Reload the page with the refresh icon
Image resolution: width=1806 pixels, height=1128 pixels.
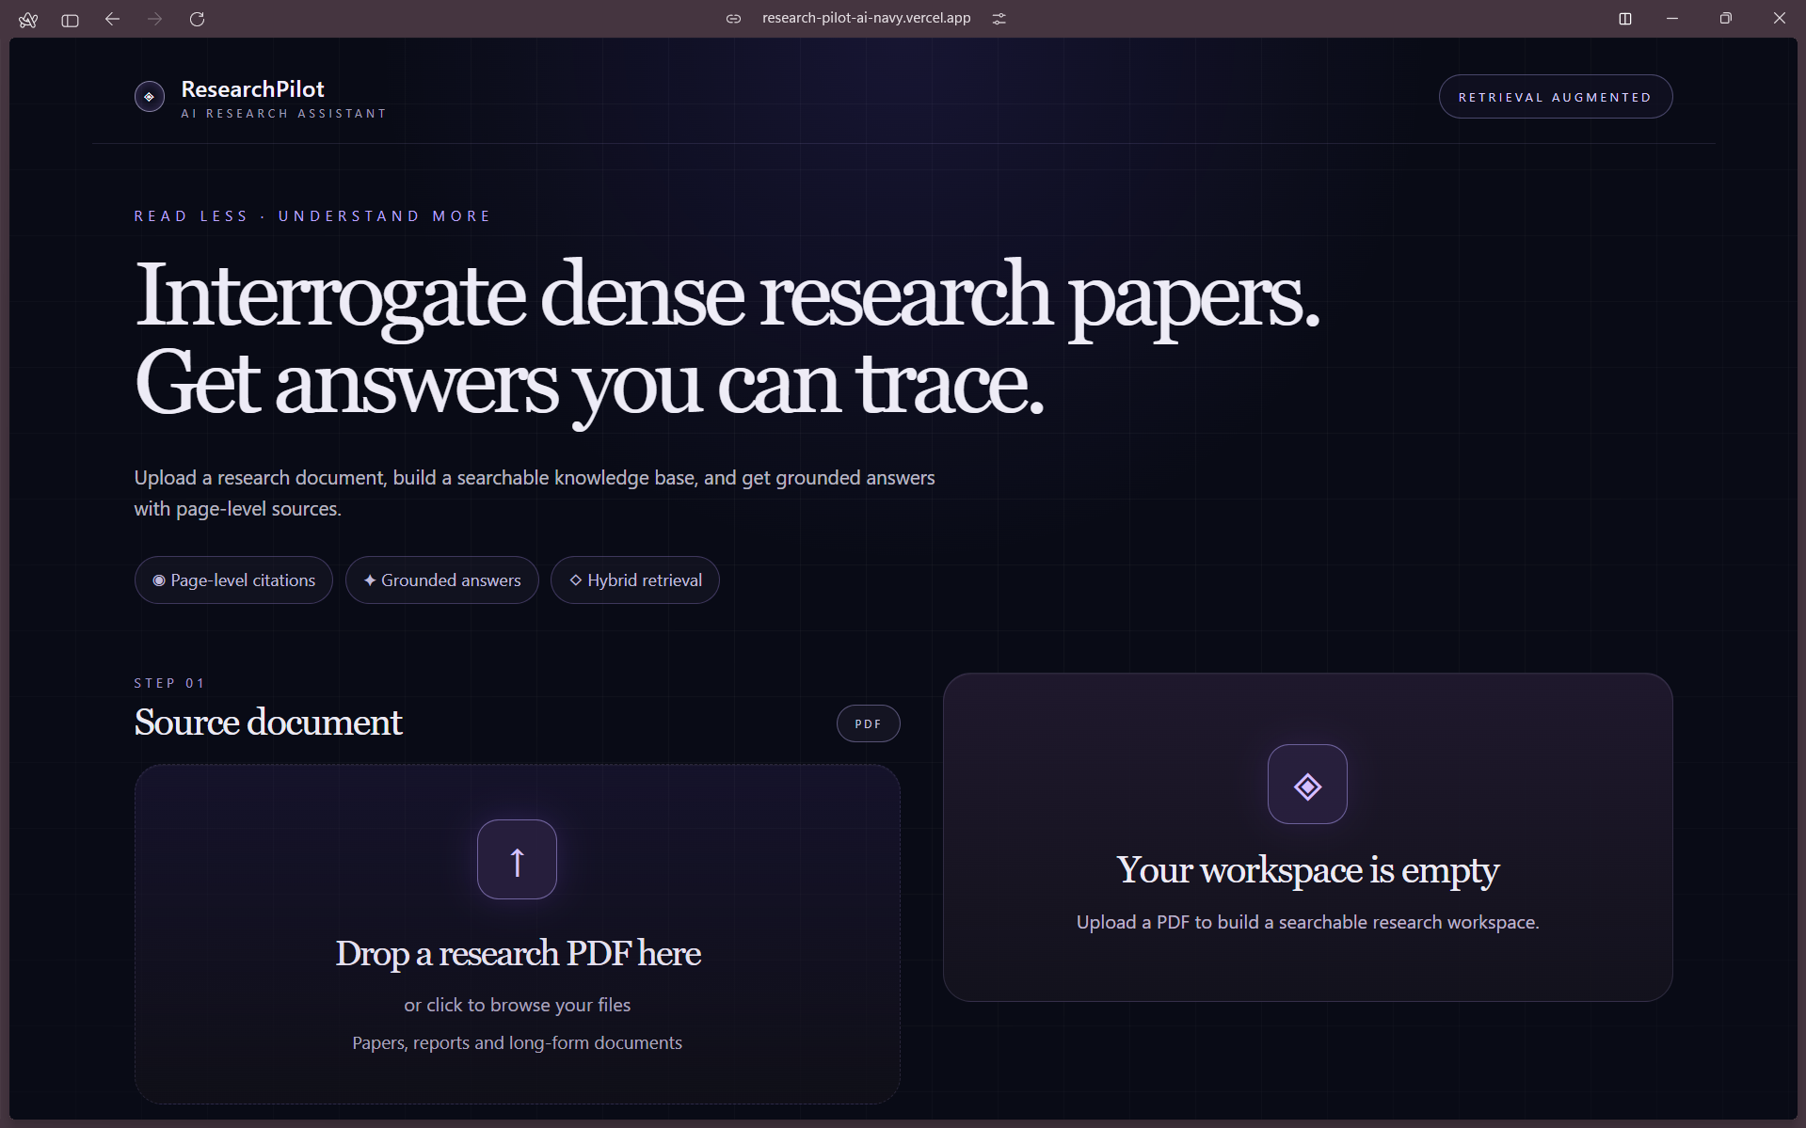point(197,19)
